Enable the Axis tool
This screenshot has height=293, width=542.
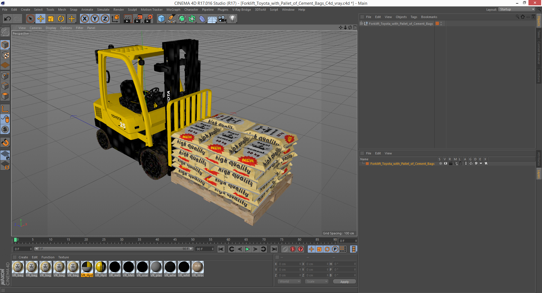click(x=5, y=109)
